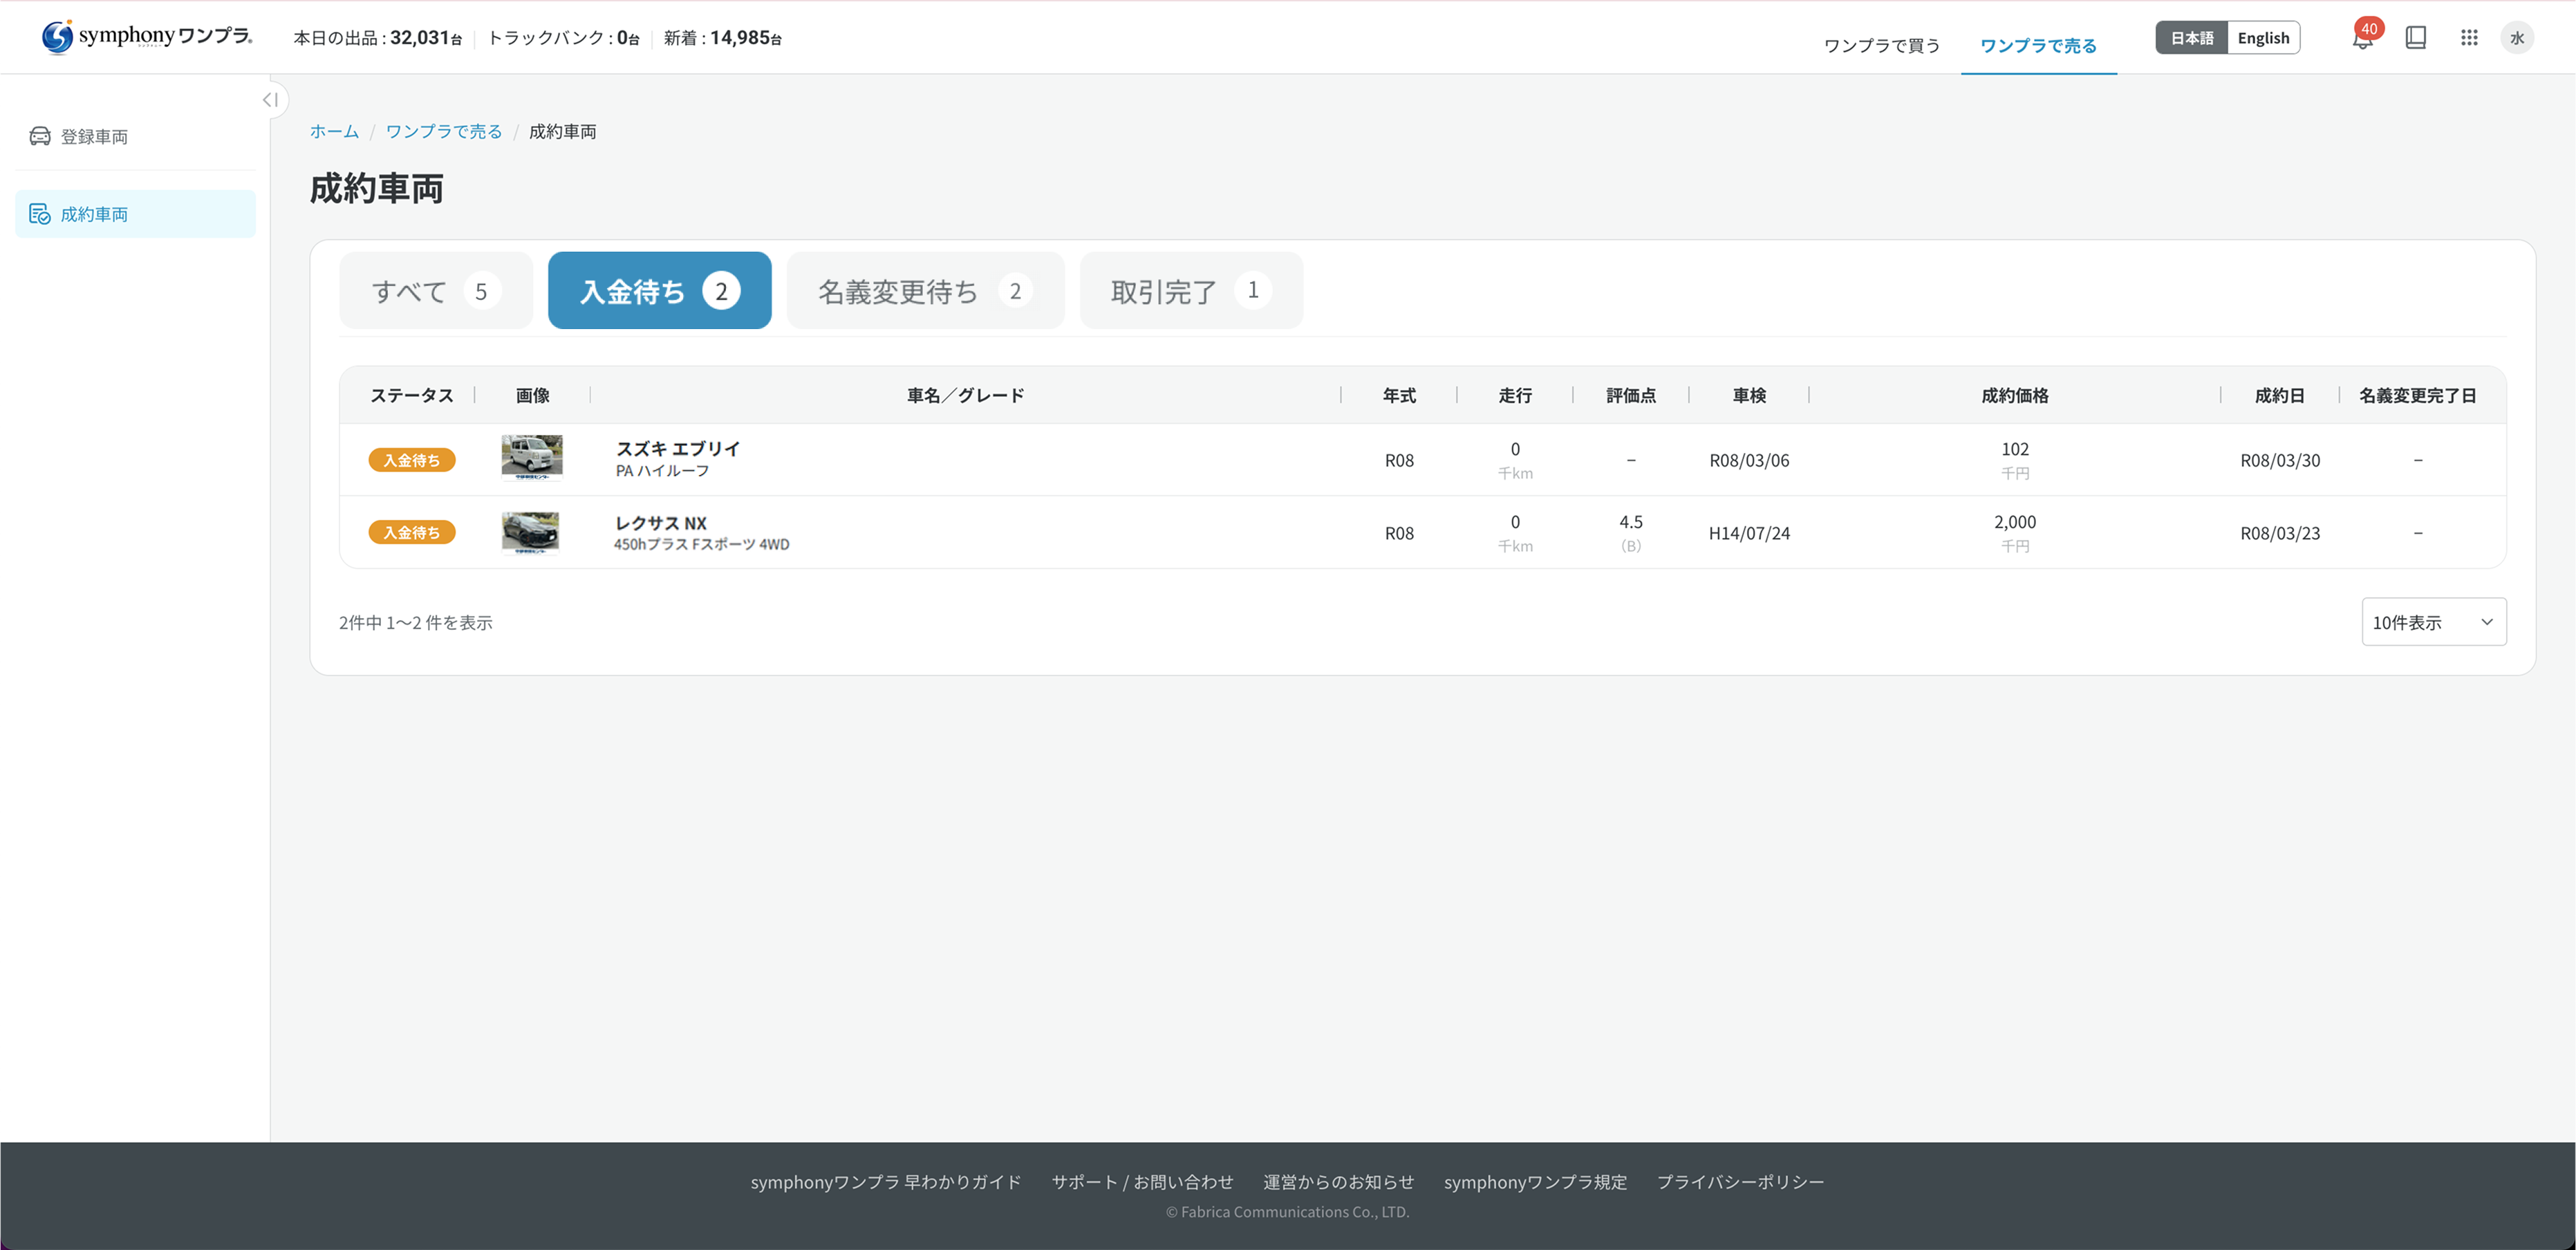Open the プライバシーポリシー footer link
Image resolution: width=2576 pixels, height=1250 pixels.
[x=1740, y=1181]
